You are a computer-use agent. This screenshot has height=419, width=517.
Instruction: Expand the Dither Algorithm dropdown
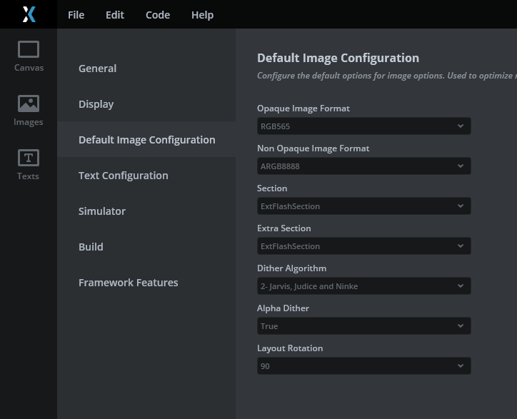pyautogui.click(x=363, y=286)
